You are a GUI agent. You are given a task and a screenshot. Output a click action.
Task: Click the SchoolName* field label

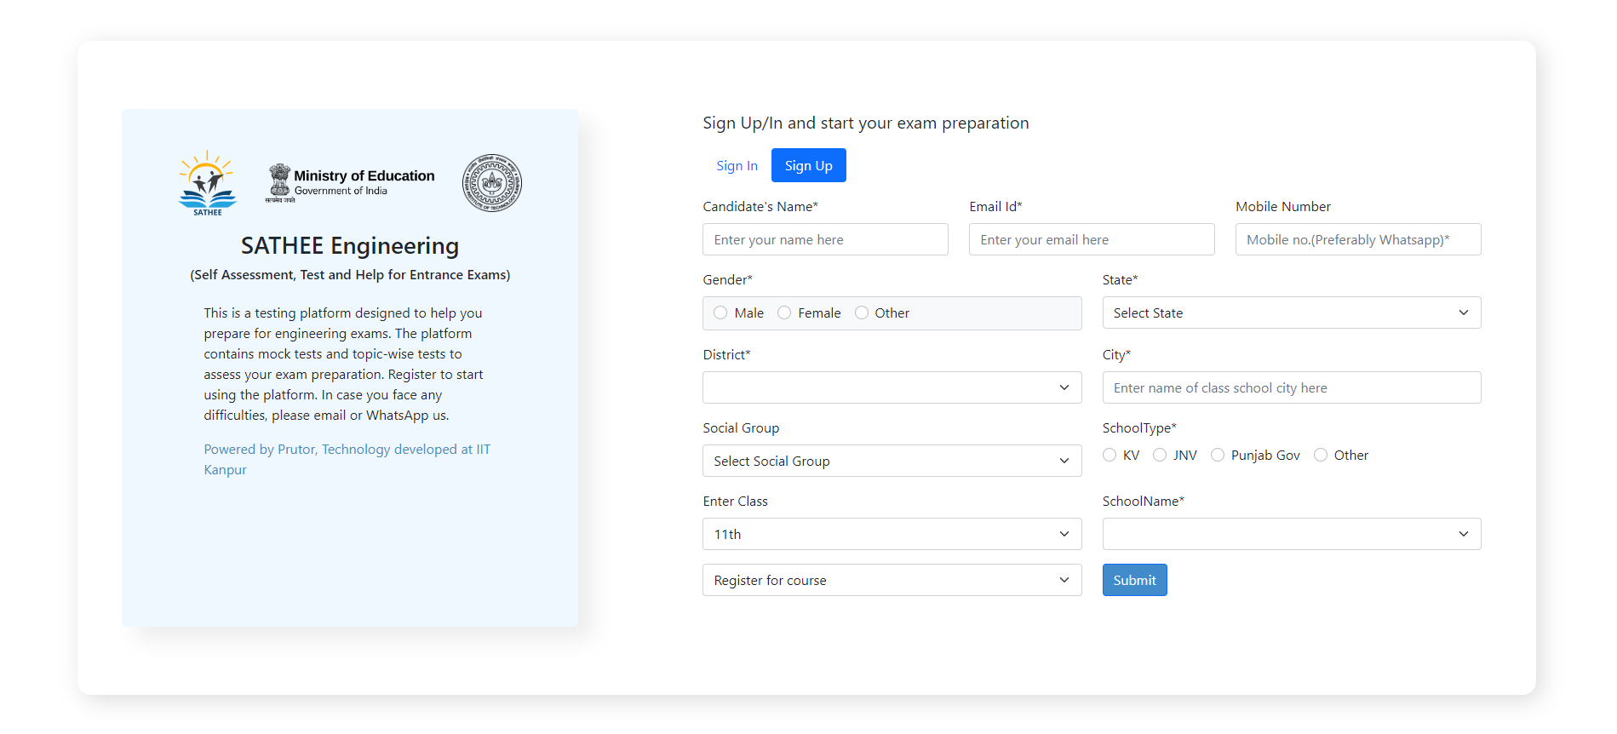pos(1144,501)
